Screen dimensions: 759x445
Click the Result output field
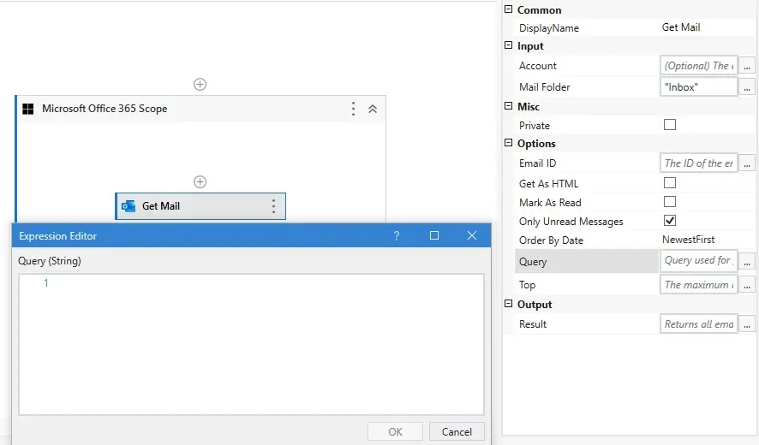tap(698, 324)
